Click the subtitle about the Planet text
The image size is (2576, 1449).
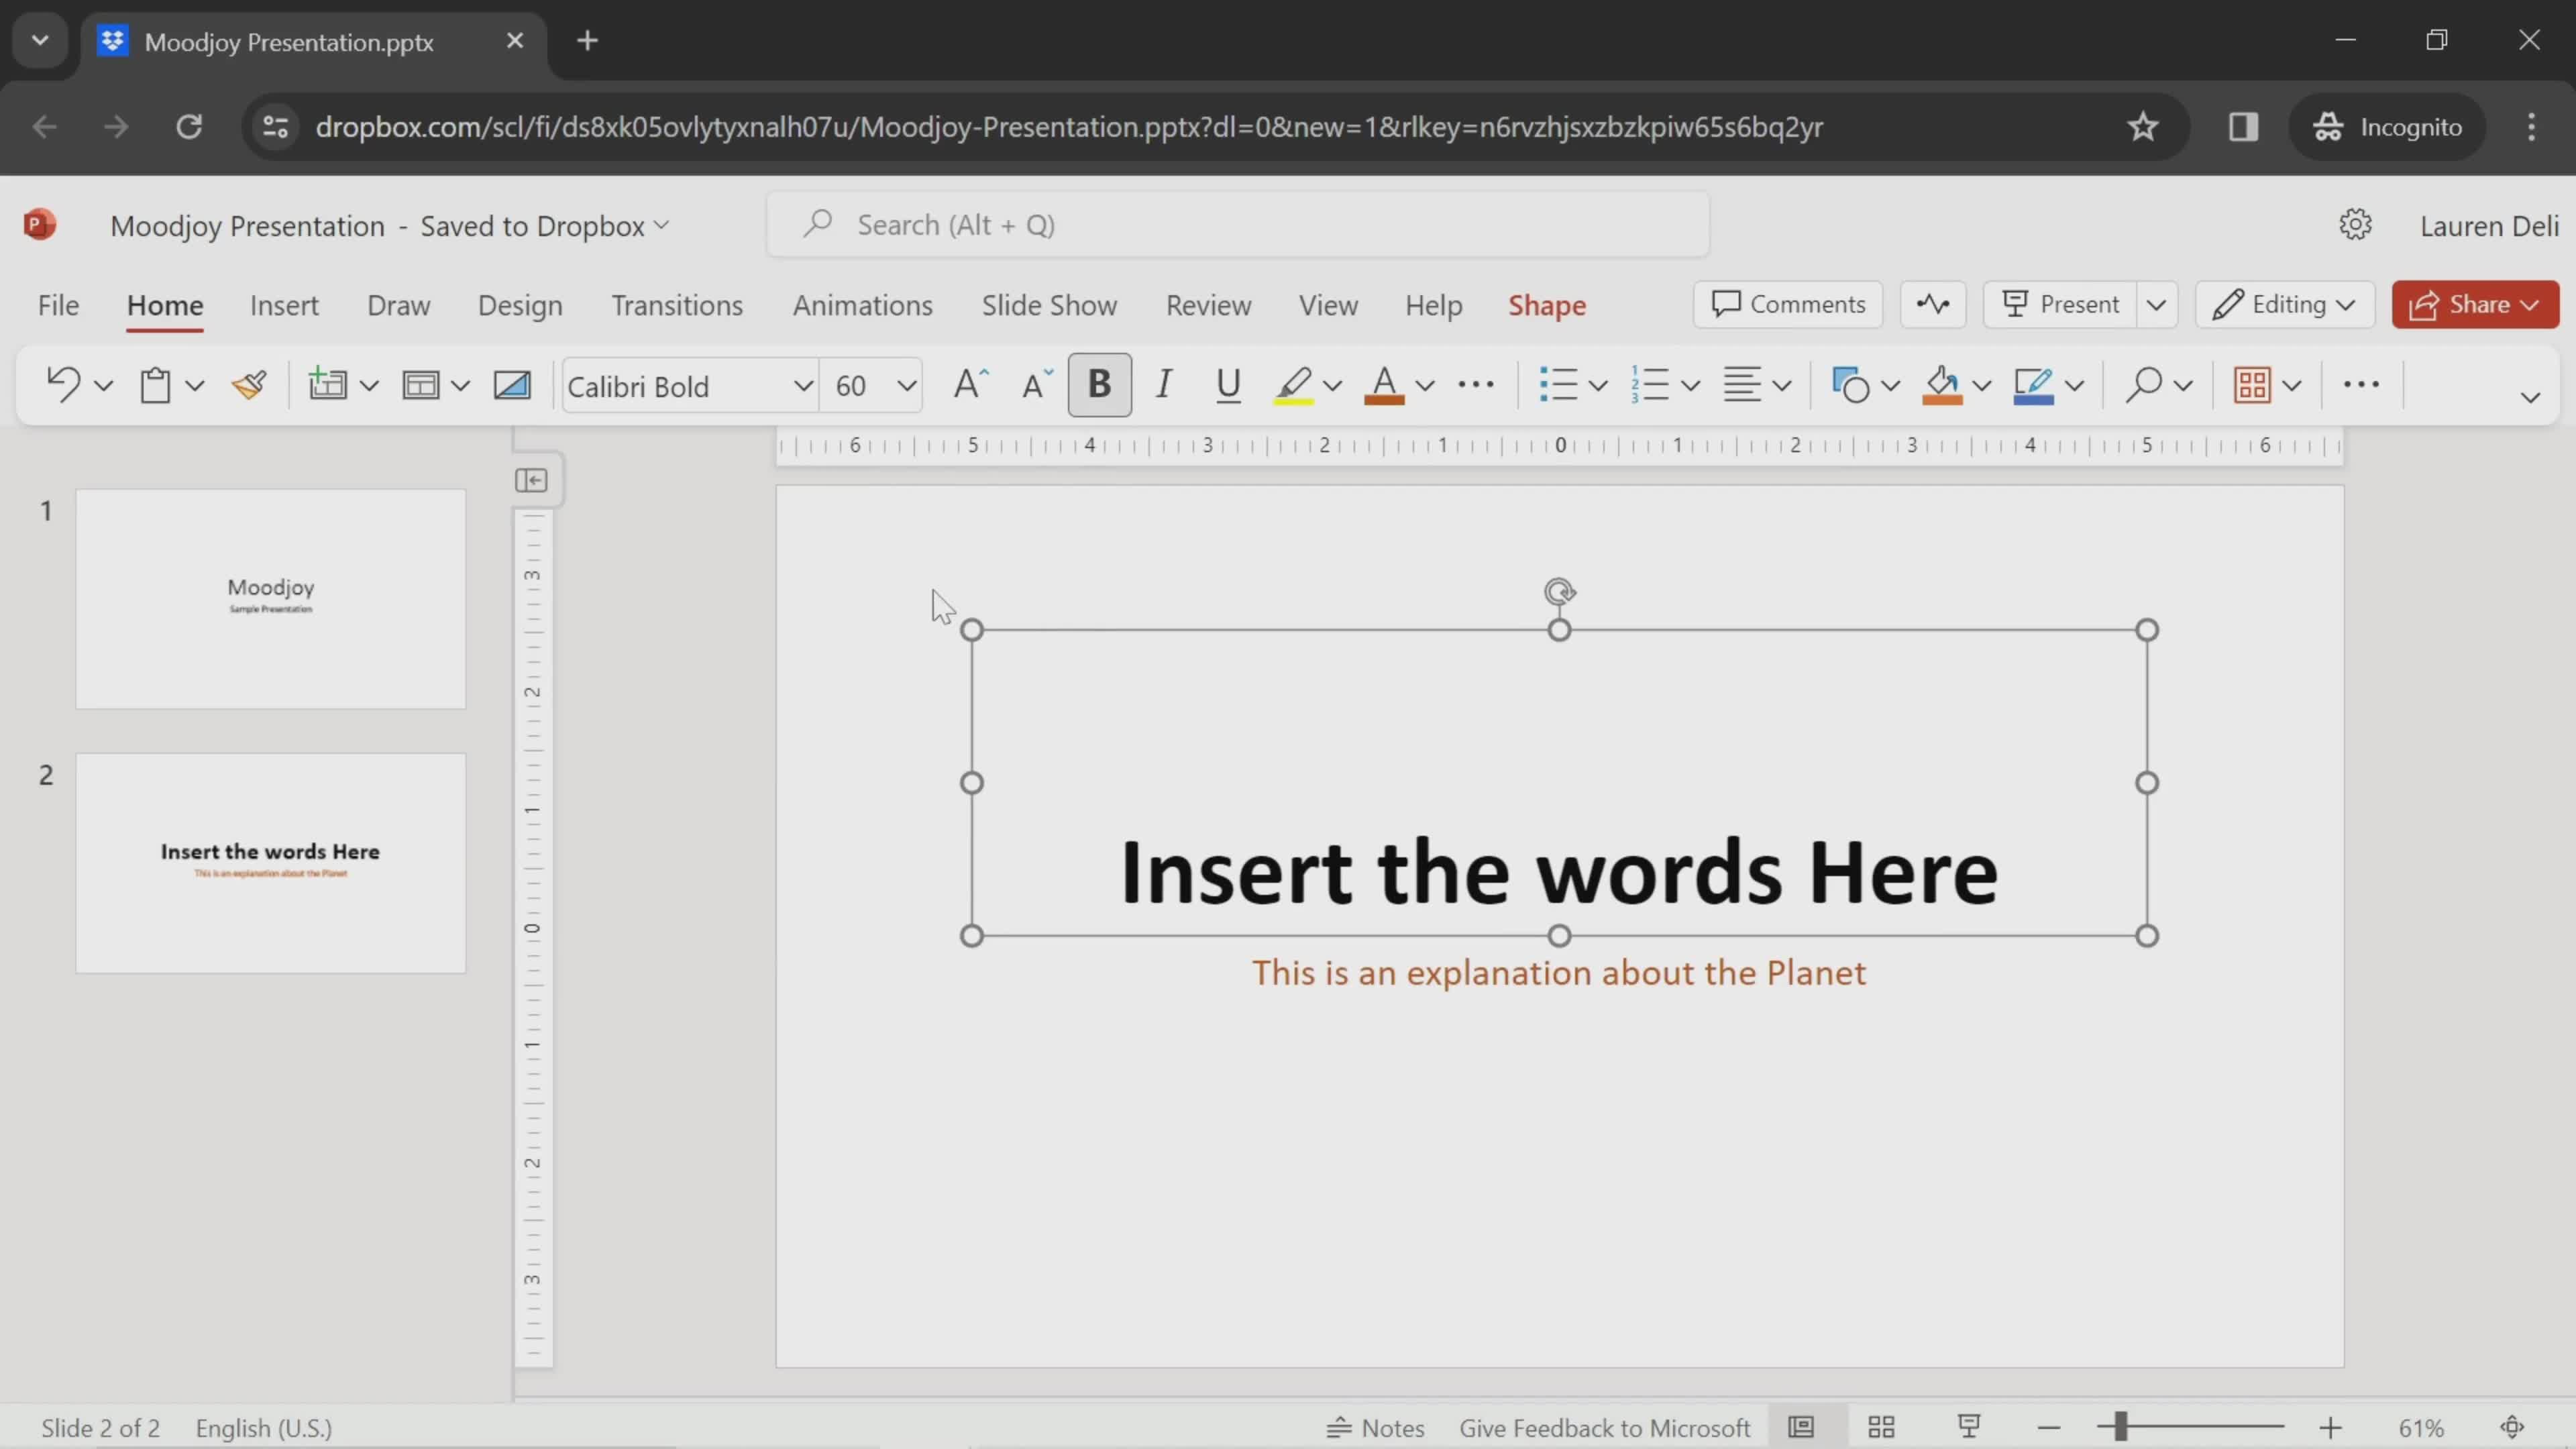click(1559, 973)
